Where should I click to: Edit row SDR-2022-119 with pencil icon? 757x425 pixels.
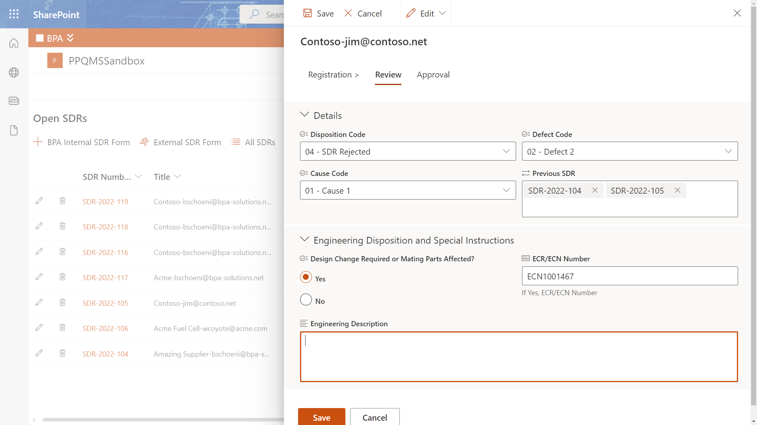[39, 201]
